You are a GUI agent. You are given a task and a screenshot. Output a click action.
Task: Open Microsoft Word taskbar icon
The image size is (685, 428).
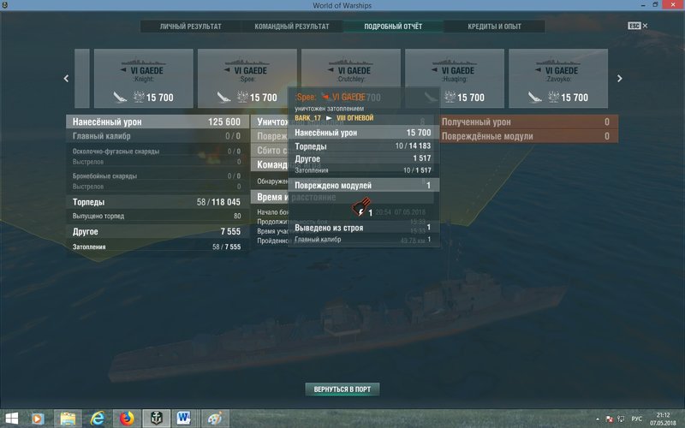[x=185, y=419]
